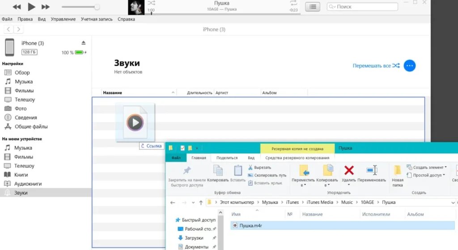Screen dimensions: 458x250
Task: Open the Вид menu in iTunes
Action: [x=42, y=19]
